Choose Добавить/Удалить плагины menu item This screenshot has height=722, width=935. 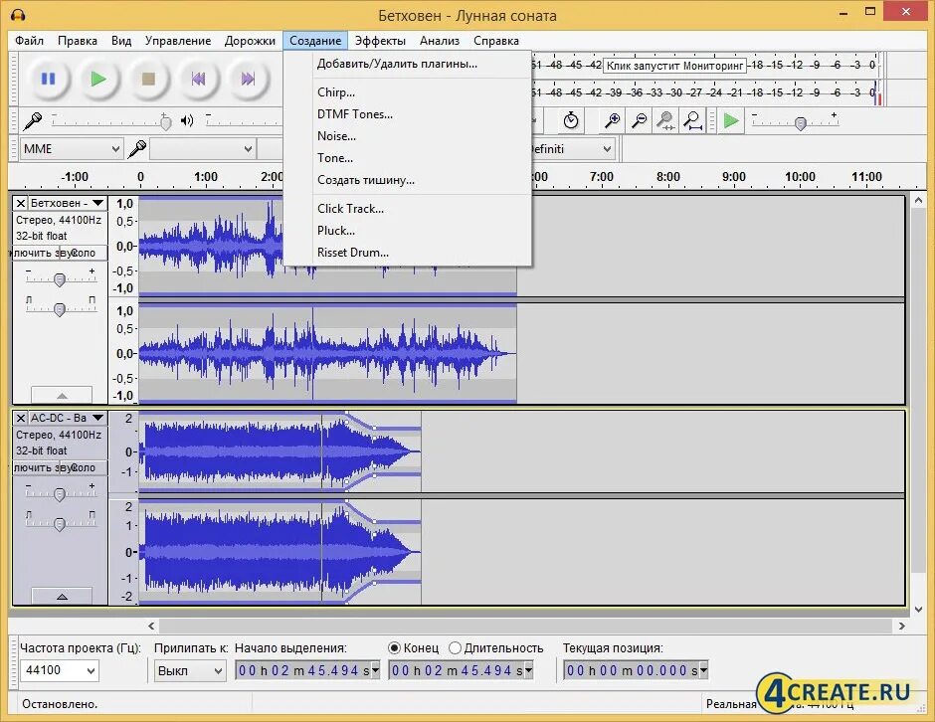tap(407, 64)
